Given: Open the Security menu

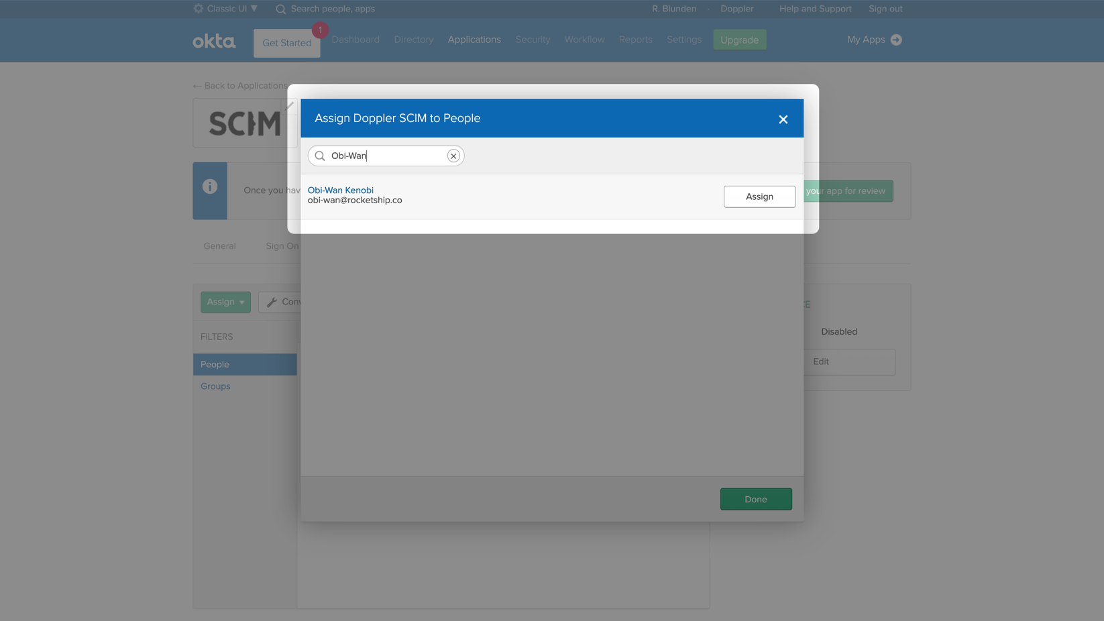Looking at the screenshot, I should [533, 40].
